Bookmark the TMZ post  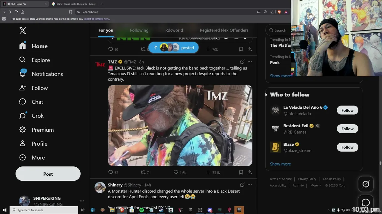click(241, 172)
